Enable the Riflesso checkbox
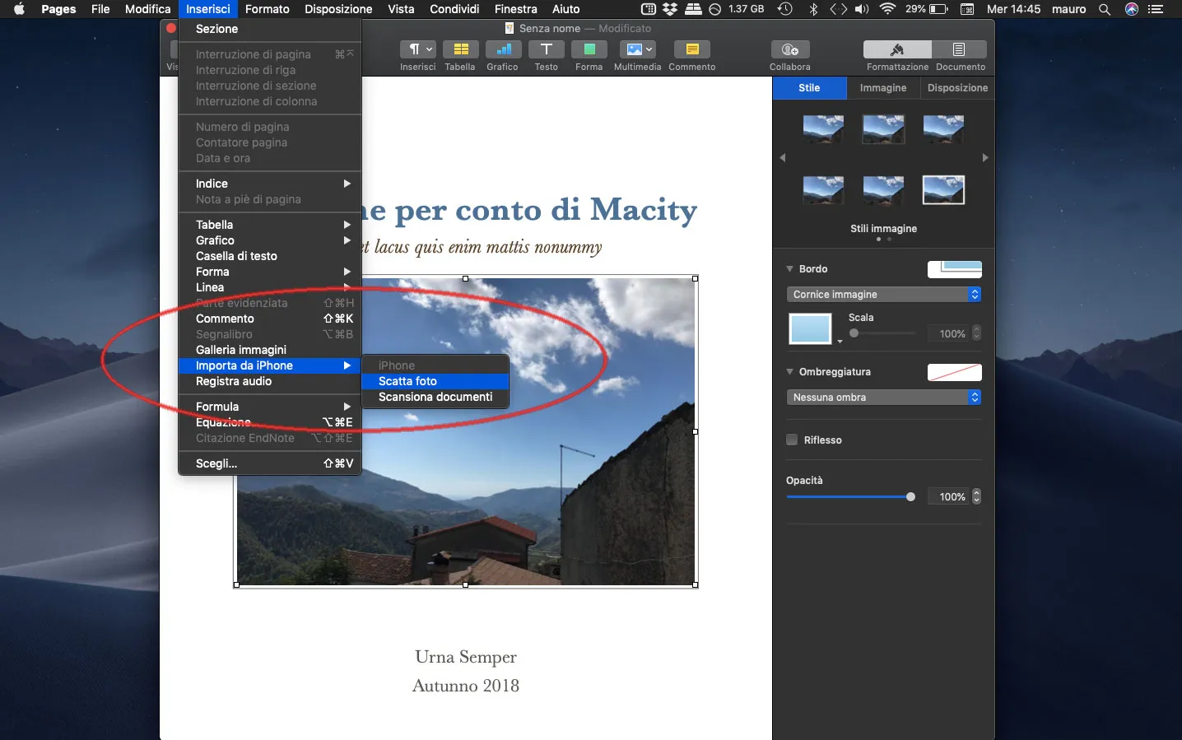1182x740 pixels. [x=792, y=440]
